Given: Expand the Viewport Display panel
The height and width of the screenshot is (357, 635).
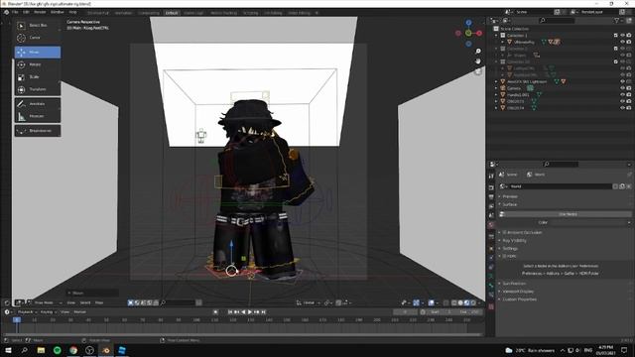Looking at the screenshot, I should (x=518, y=292).
